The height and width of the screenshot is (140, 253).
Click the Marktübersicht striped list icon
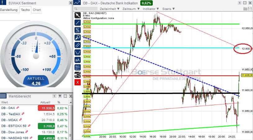[x=3, y=96]
